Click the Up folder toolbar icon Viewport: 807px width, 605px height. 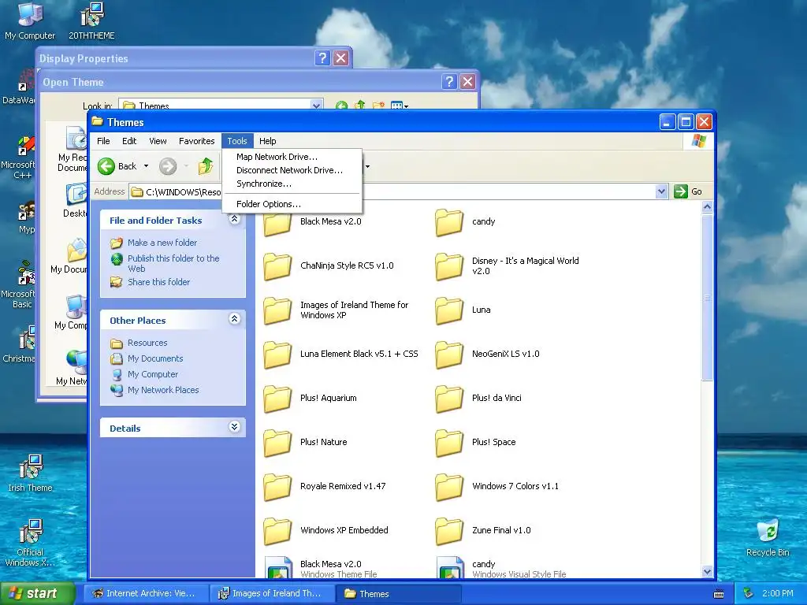pyautogui.click(x=206, y=165)
